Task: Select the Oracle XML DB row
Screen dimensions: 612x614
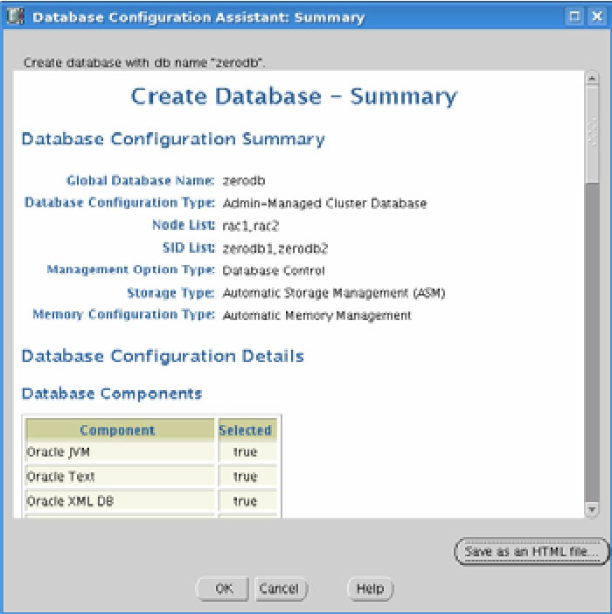Action: pos(120,501)
